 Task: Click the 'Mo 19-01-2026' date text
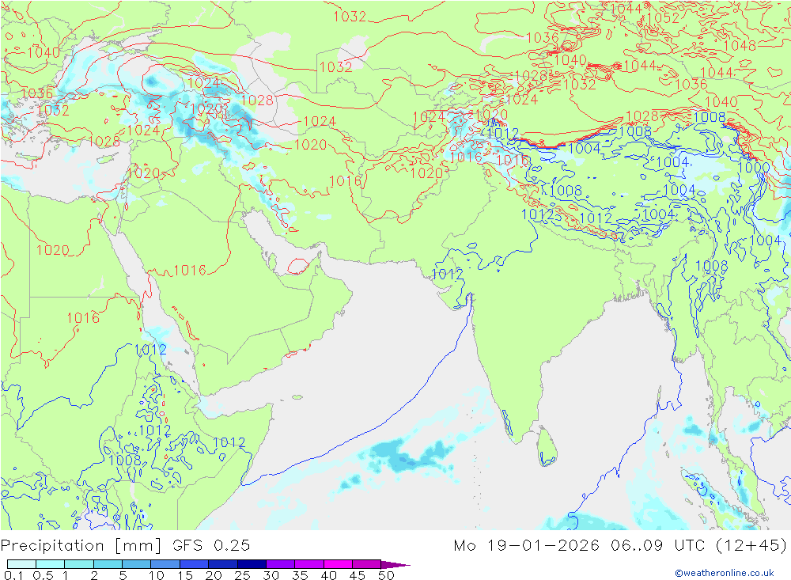click(527, 545)
